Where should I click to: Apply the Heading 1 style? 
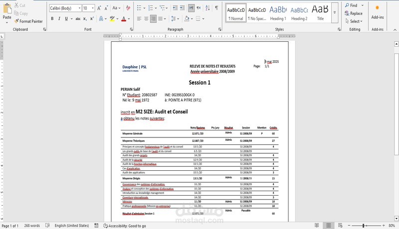(278, 12)
